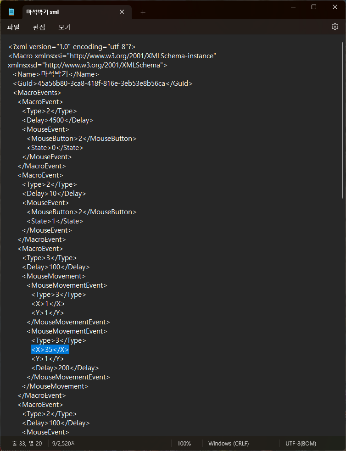The height and width of the screenshot is (451, 346).
Task: Close the Notepad window
Action: tap(335, 7)
